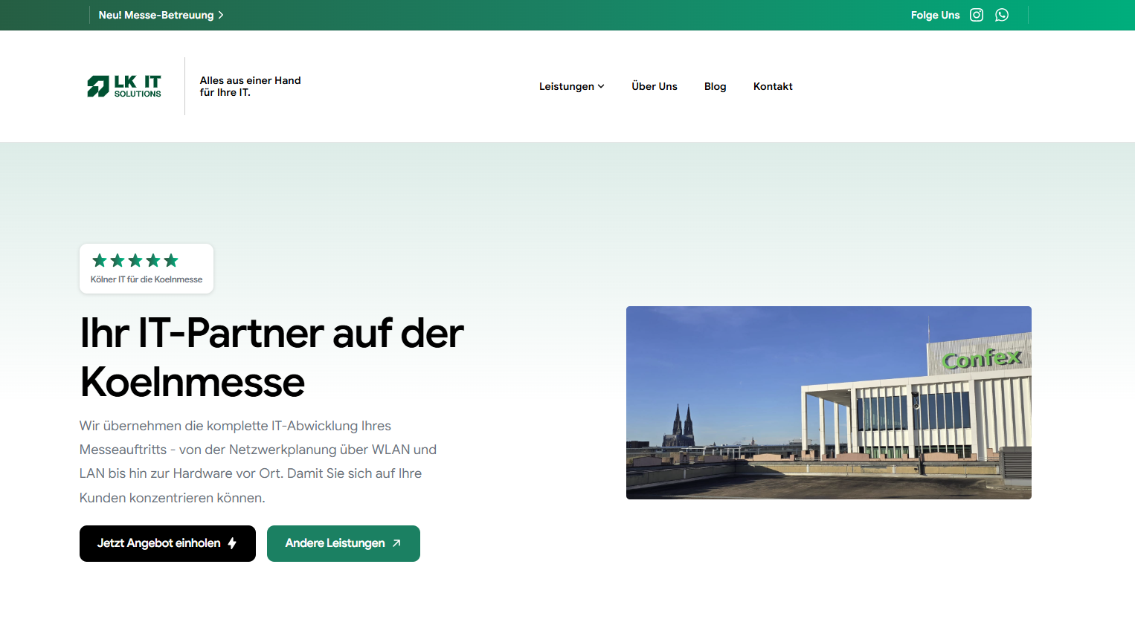Viewport: 1135px width, 622px height.
Task: Click paragraph starting Wir übernehmen die komplette
Action: coord(258,461)
